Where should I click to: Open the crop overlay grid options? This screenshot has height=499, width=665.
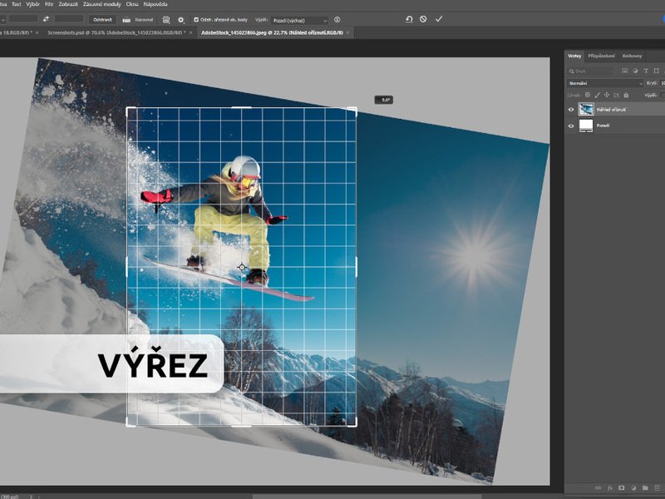tap(166, 19)
